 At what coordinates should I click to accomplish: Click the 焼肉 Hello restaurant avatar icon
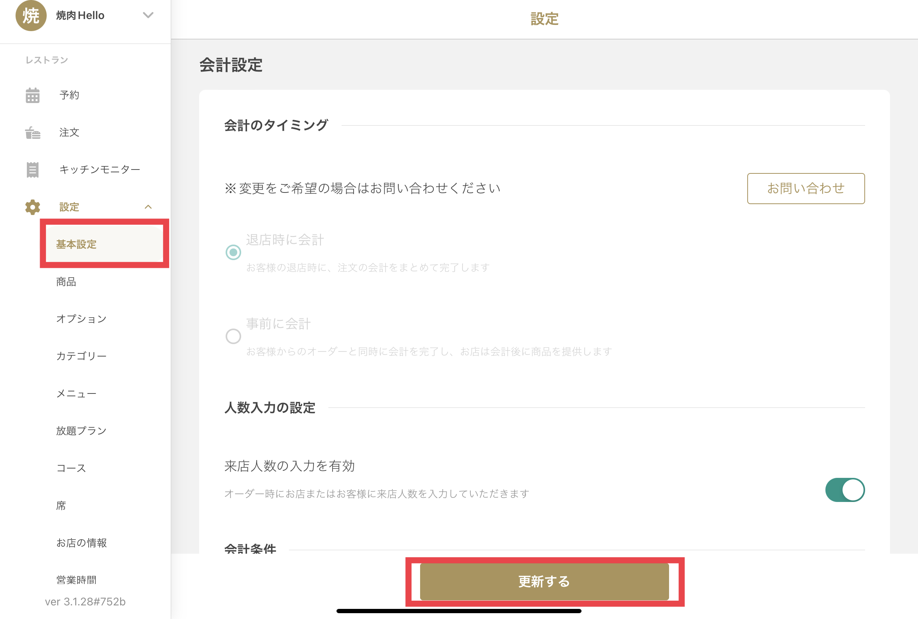[x=31, y=16]
